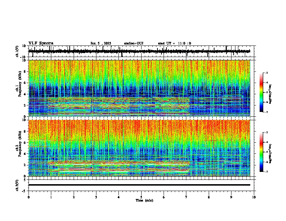
Task: Click time axis tick label '4'
Action: coord(119,197)
